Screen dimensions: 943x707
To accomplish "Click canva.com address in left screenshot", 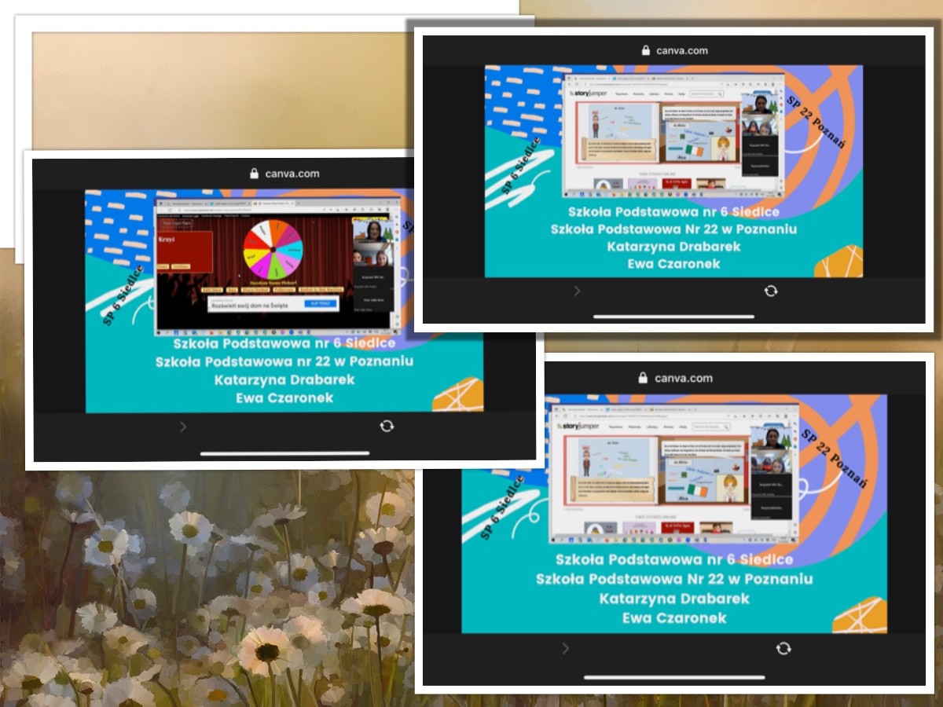I will (x=292, y=174).
